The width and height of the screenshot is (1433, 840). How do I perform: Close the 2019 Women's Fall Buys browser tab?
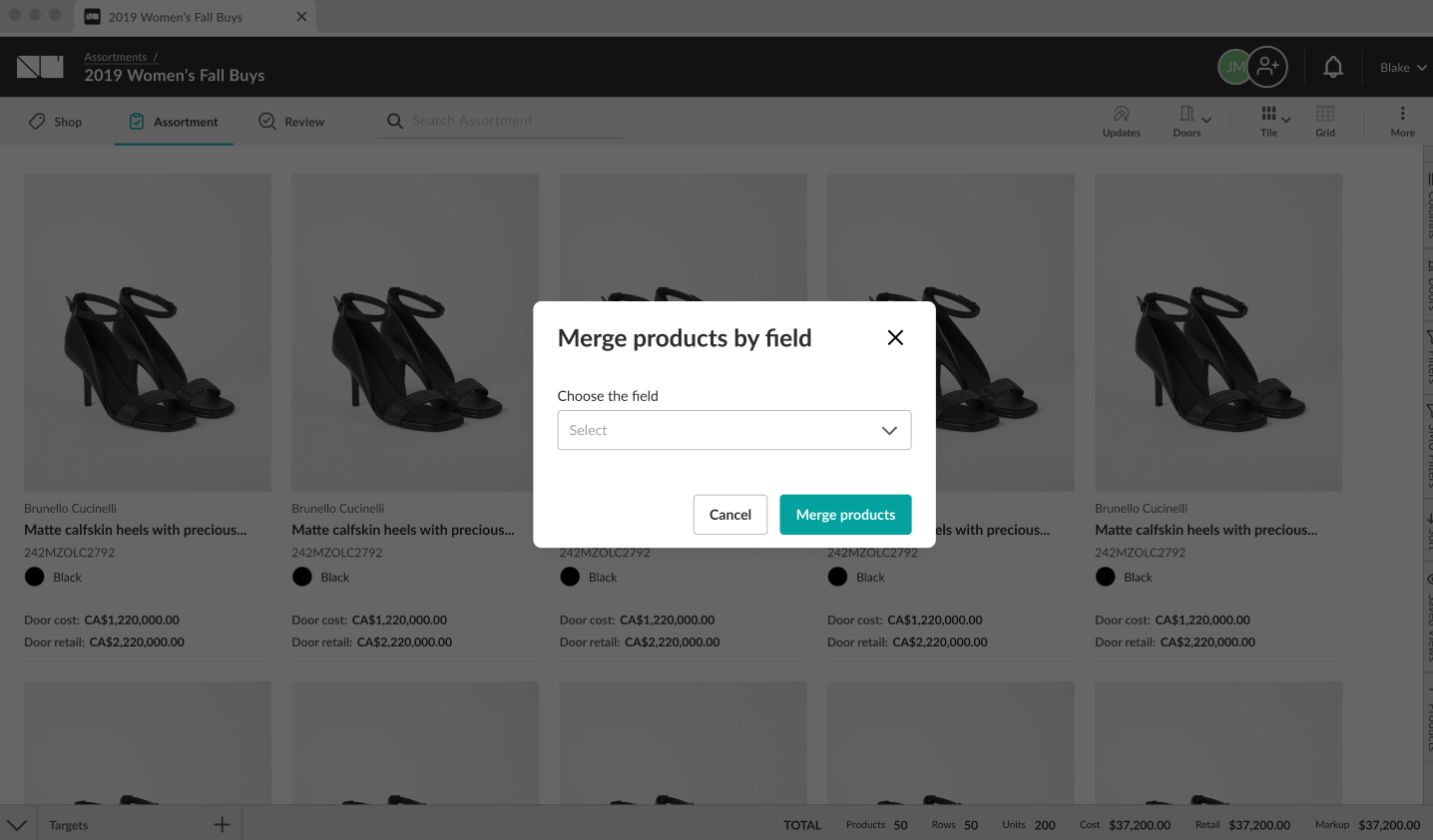(x=301, y=17)
